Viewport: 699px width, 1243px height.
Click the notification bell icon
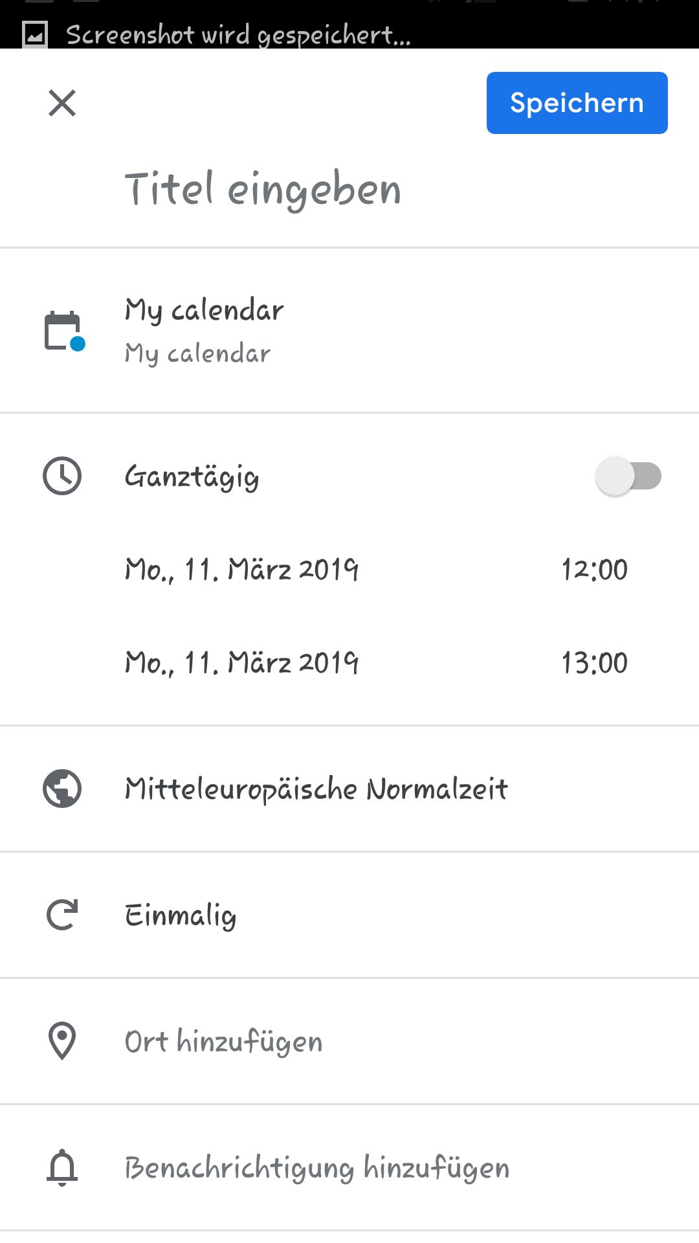[x=62, y=1167]
